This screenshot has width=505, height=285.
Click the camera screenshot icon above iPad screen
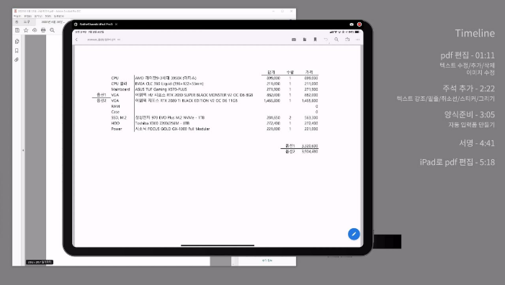(352, 24)
